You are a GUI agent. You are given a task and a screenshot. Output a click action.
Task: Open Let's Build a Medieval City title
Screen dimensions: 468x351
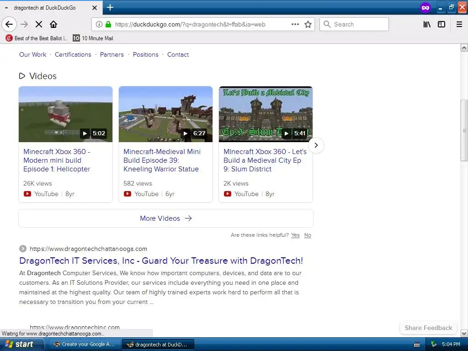click(265, 160)
